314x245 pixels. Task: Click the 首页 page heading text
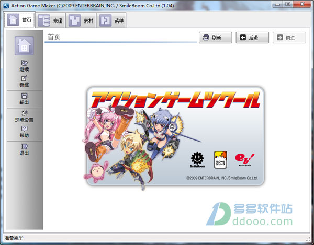click(x=54, y=37)
